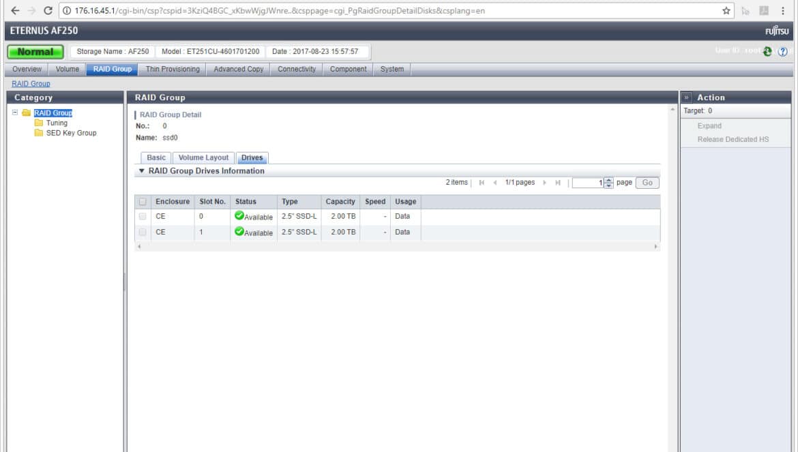Collapse RAID Group Drives Information section
This screenshot has height=452, width=798.
(x=141, y=171)
